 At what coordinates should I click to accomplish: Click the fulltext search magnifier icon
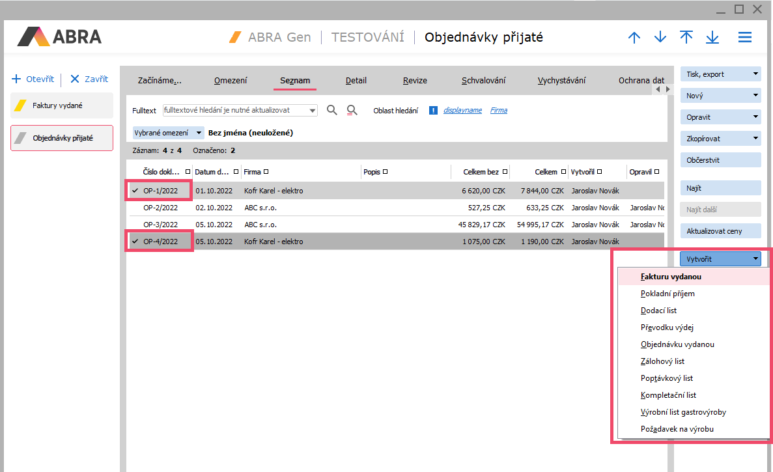click(332, 110)
